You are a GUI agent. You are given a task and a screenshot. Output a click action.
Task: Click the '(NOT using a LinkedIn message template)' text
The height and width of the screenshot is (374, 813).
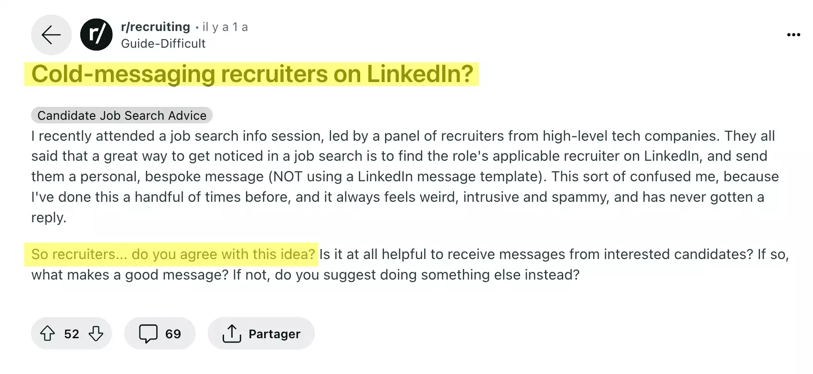coord(407,177)
